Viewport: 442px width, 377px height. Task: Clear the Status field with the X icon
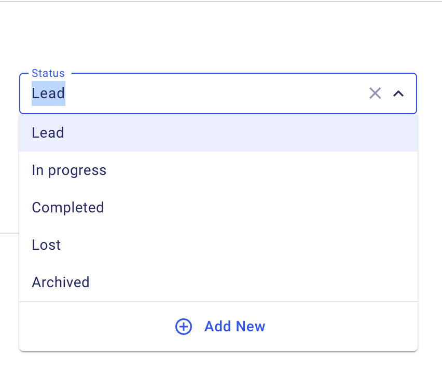(x=375, y=93)
